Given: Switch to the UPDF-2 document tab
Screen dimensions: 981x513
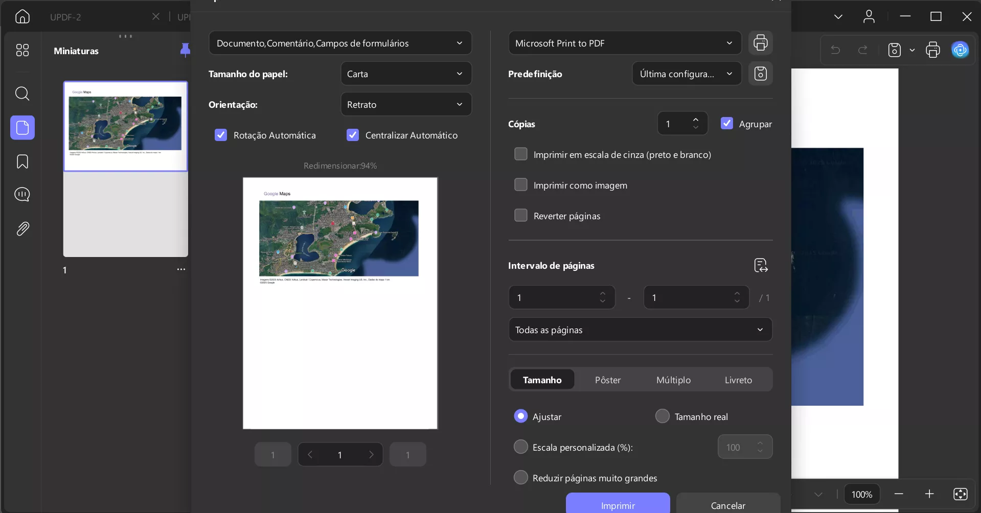Looking at the screenshot, I should [x=65, y=17].
